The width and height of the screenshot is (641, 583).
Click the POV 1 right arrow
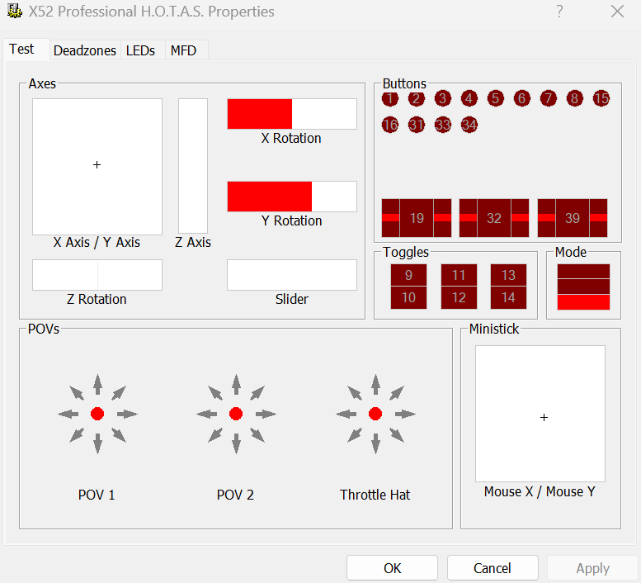[127, 414]
